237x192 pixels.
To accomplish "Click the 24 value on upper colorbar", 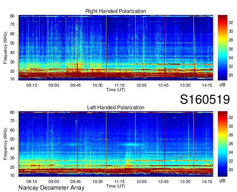I will tap(231, 58).
